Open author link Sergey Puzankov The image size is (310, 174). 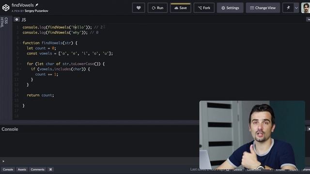(36, 11)
